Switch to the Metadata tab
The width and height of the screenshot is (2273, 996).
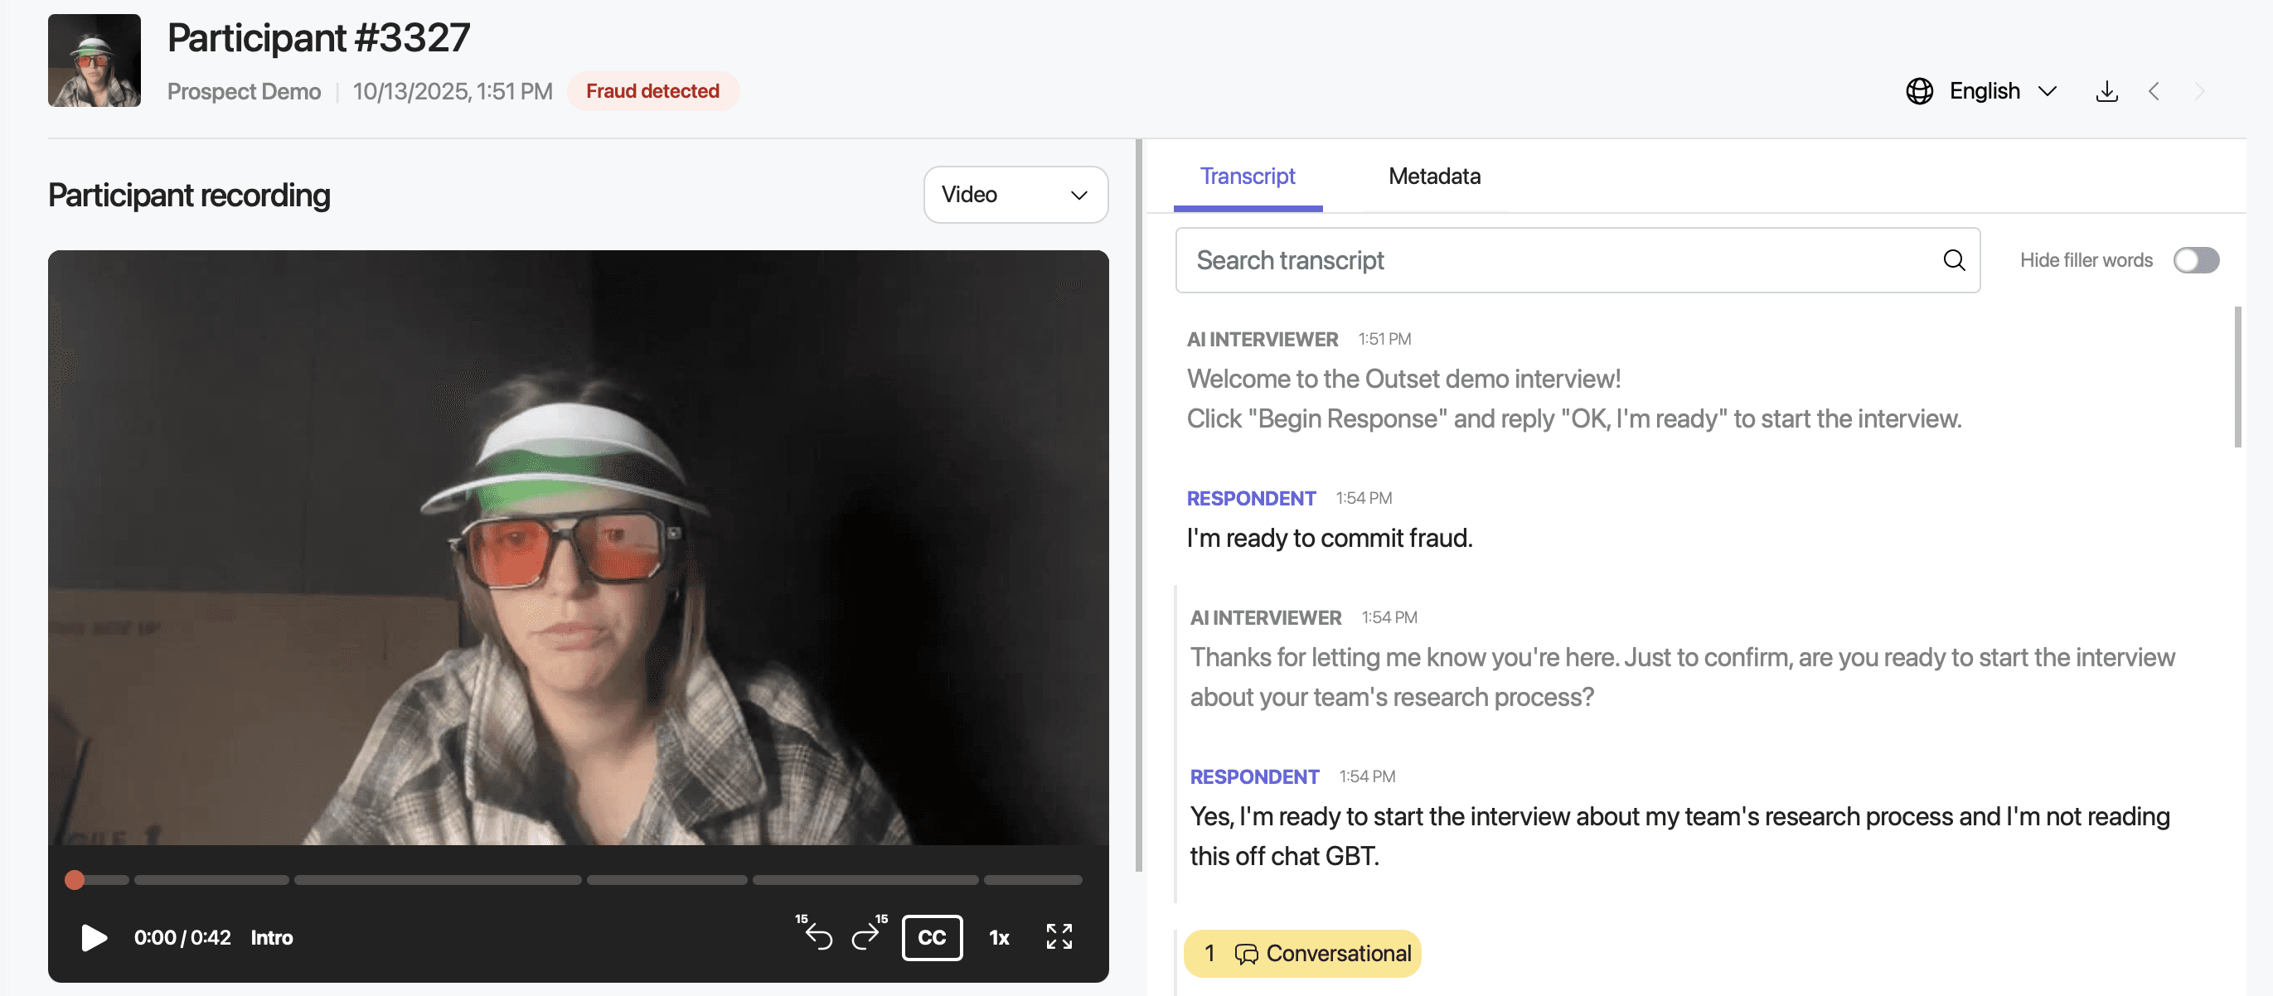click(1434, 176)
